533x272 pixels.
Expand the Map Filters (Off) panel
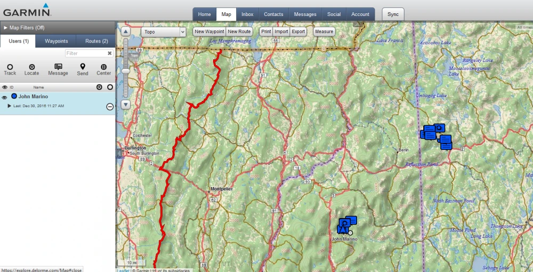5,27
